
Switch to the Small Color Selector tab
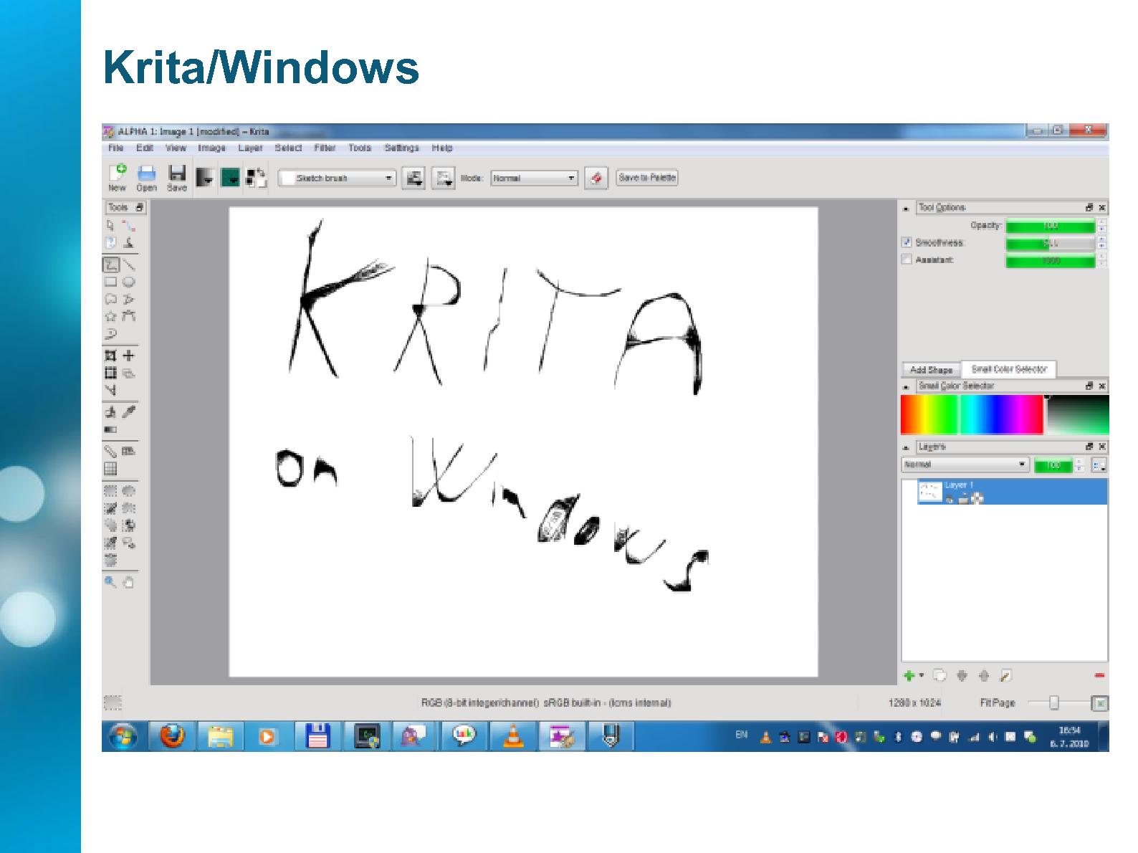click(x=1009, y=369)
